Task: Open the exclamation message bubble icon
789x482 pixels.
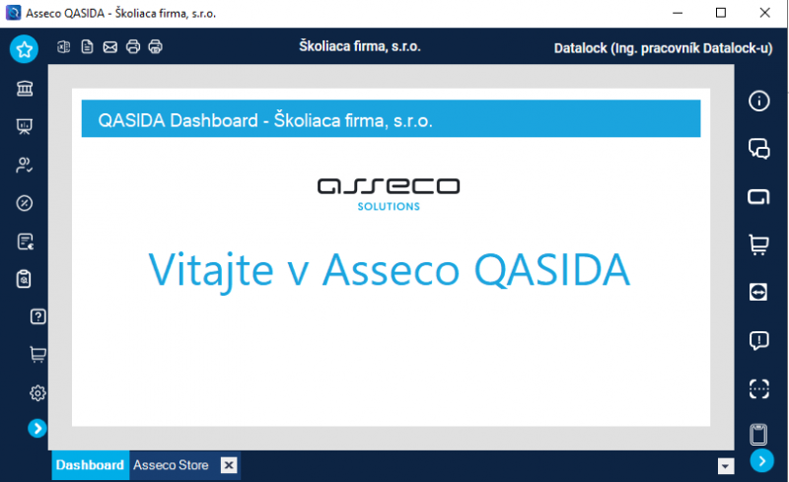Action: (758, 341)
